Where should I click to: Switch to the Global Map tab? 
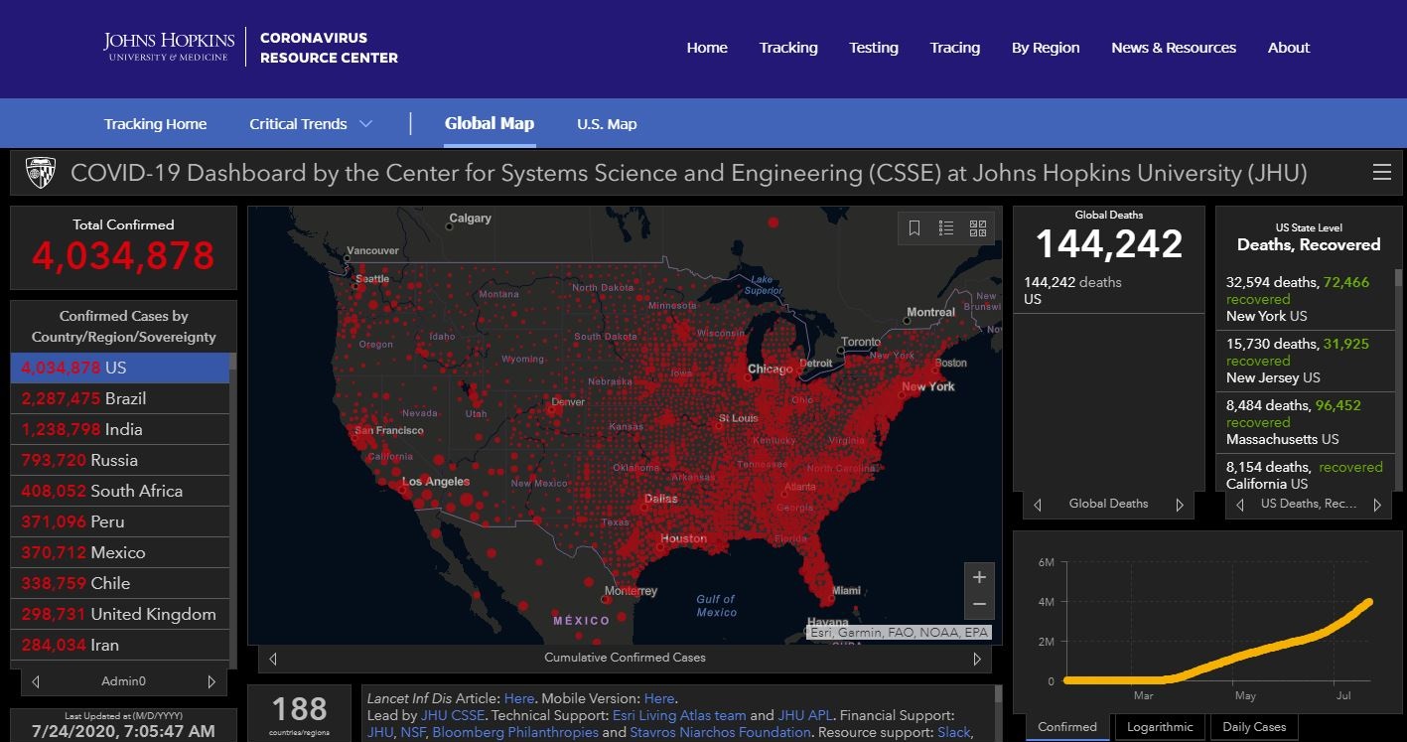(x=490, y=123)
